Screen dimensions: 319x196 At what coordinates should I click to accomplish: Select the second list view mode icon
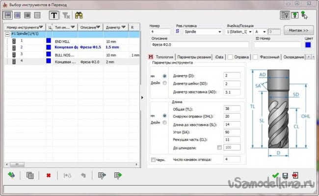[18, 15]
